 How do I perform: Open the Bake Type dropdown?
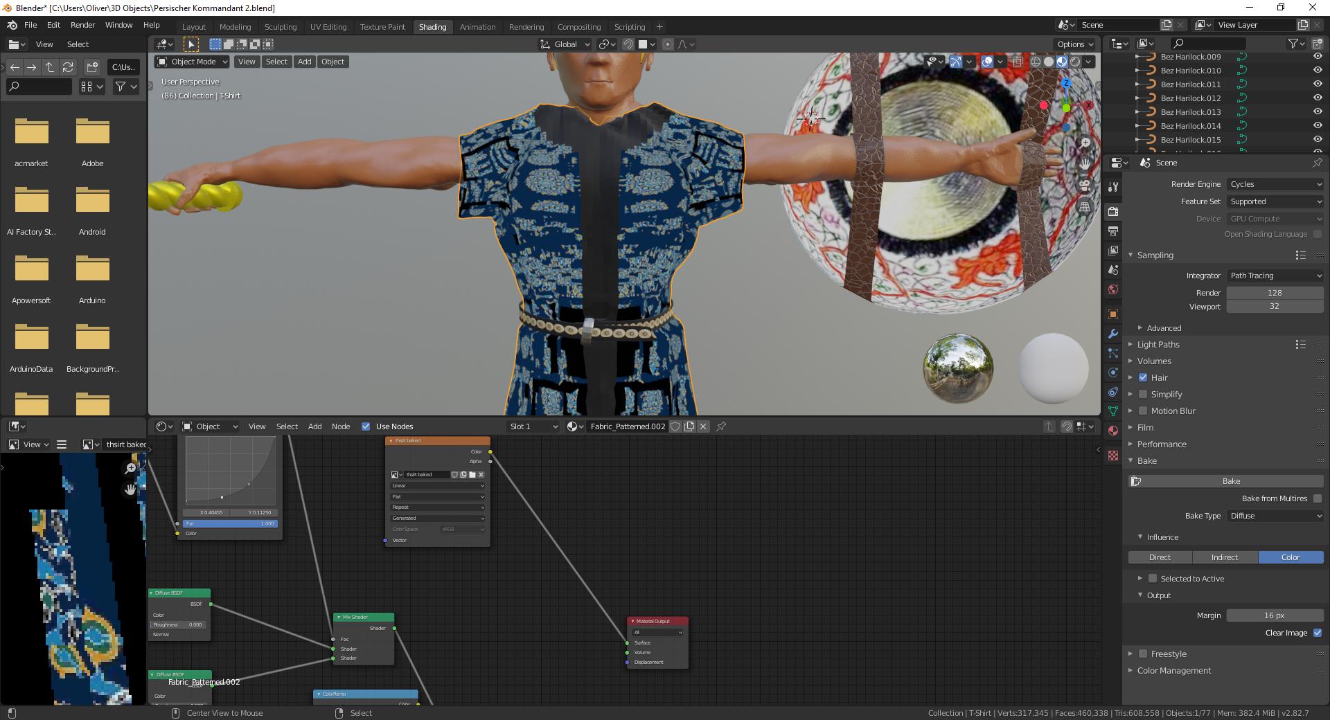click(1275, 516)
